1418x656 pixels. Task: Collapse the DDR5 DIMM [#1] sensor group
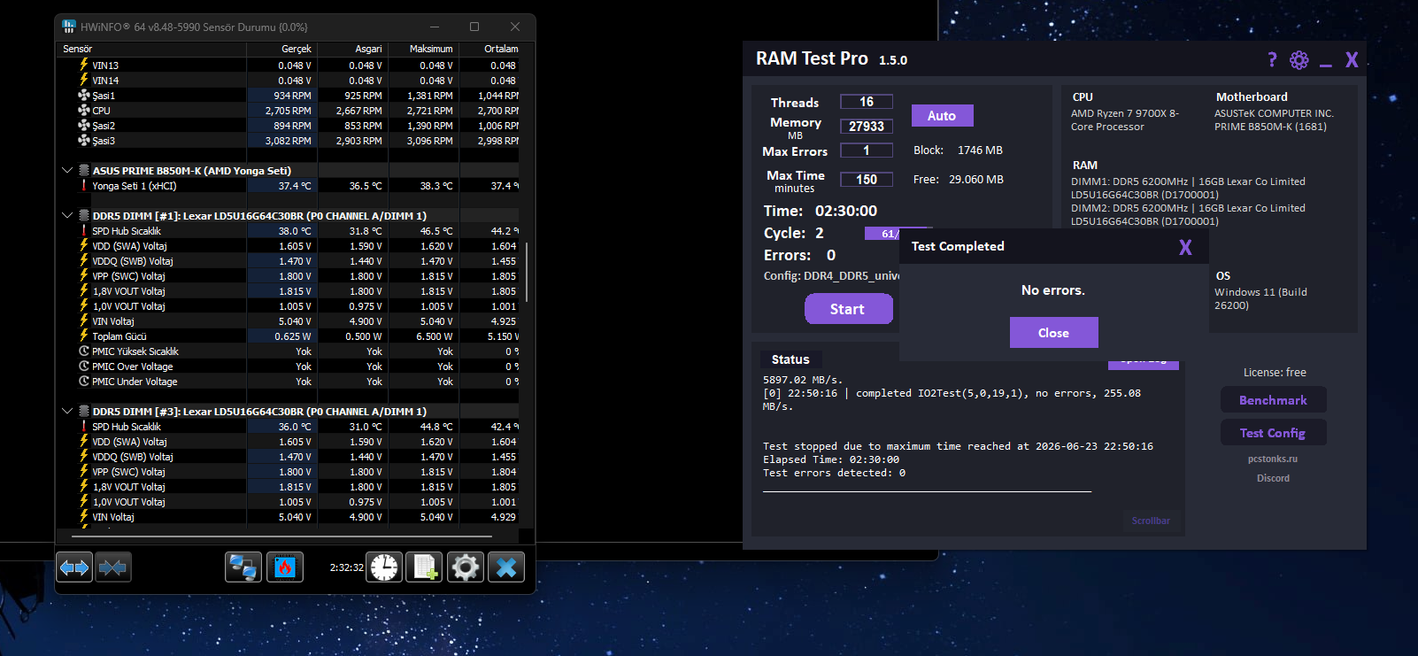point(67,215)
